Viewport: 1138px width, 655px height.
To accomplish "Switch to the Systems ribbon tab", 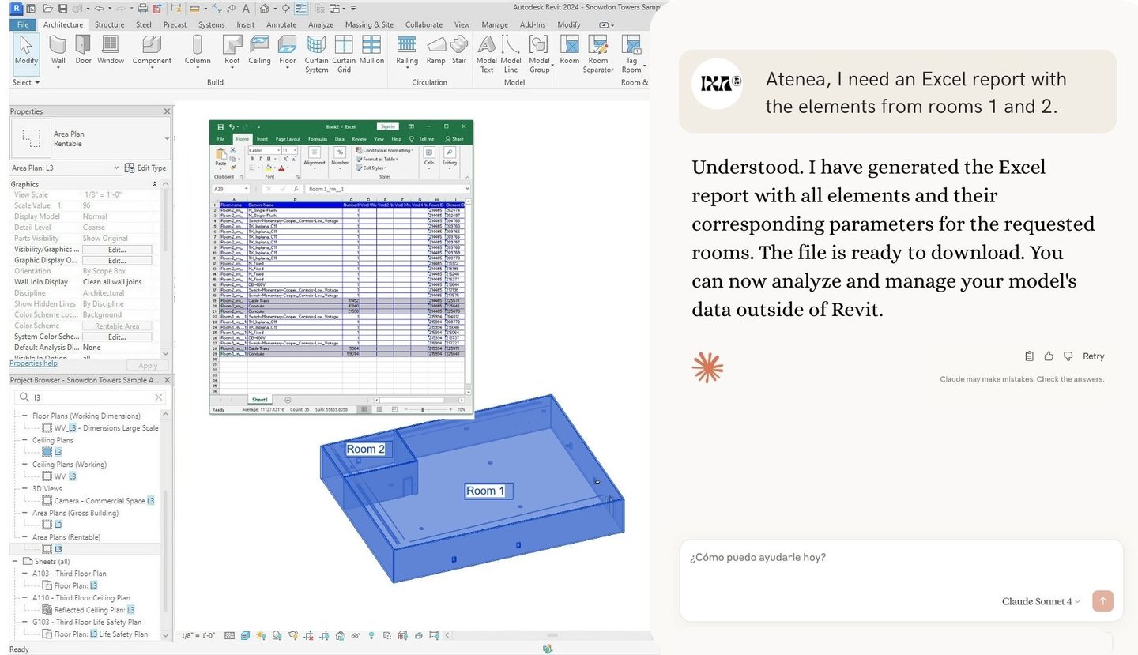I will (x=212, y=24).
